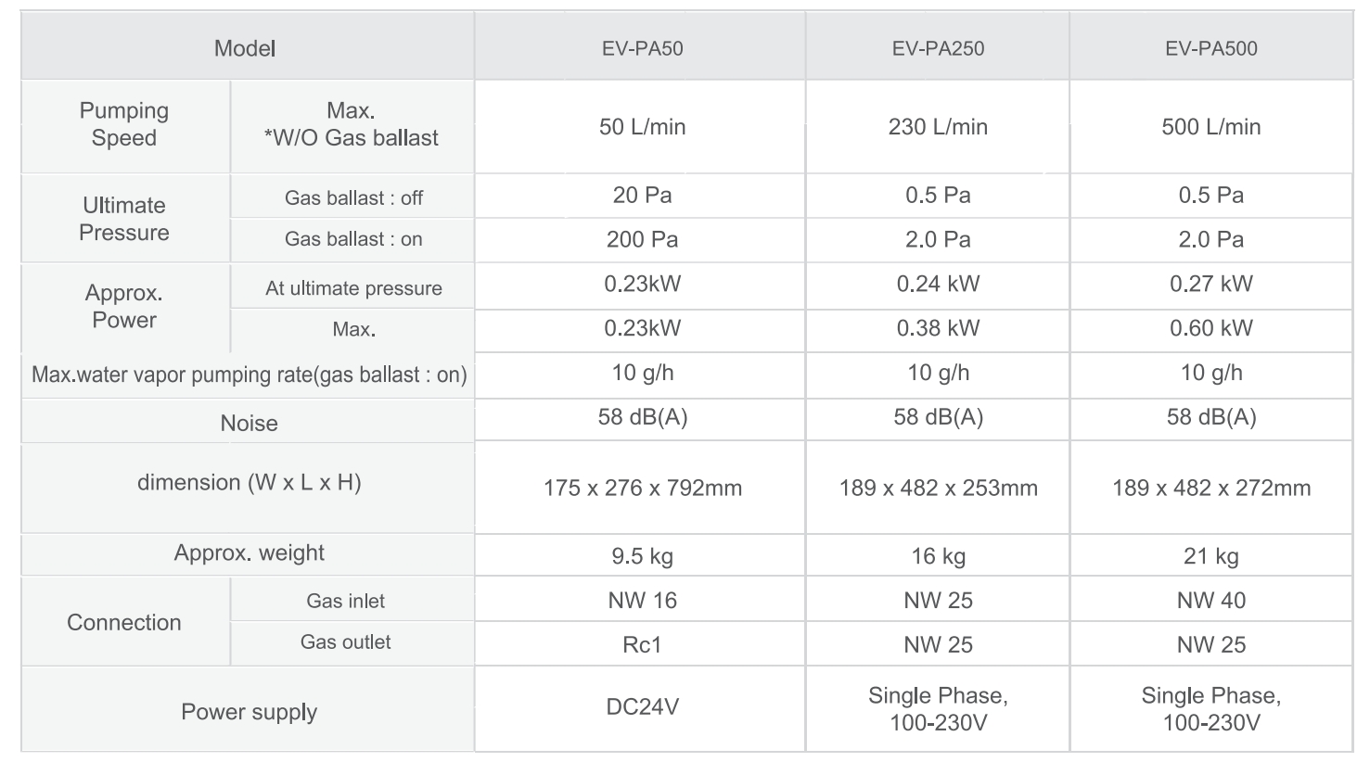Select the Max.water vapor pumping rate label
This screenshot has height=762, width=1370.
pyautogui.click(x=249, y=375)
